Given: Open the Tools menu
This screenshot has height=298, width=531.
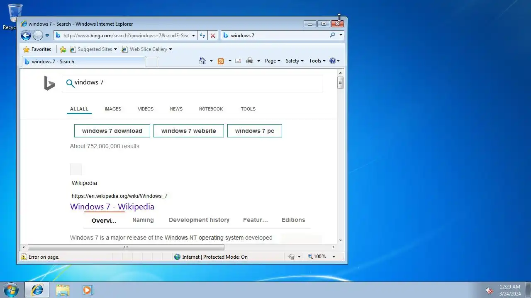Looking at the screenshot, I should pyautogui.click(x=317, y=61).
